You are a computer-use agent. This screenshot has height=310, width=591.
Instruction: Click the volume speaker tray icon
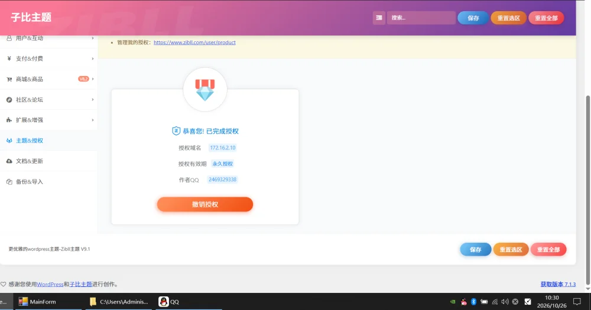coord(505,302)
